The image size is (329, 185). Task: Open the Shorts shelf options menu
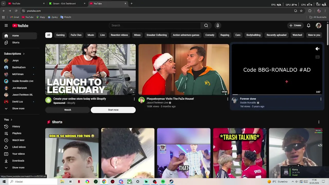click(319, 122)
